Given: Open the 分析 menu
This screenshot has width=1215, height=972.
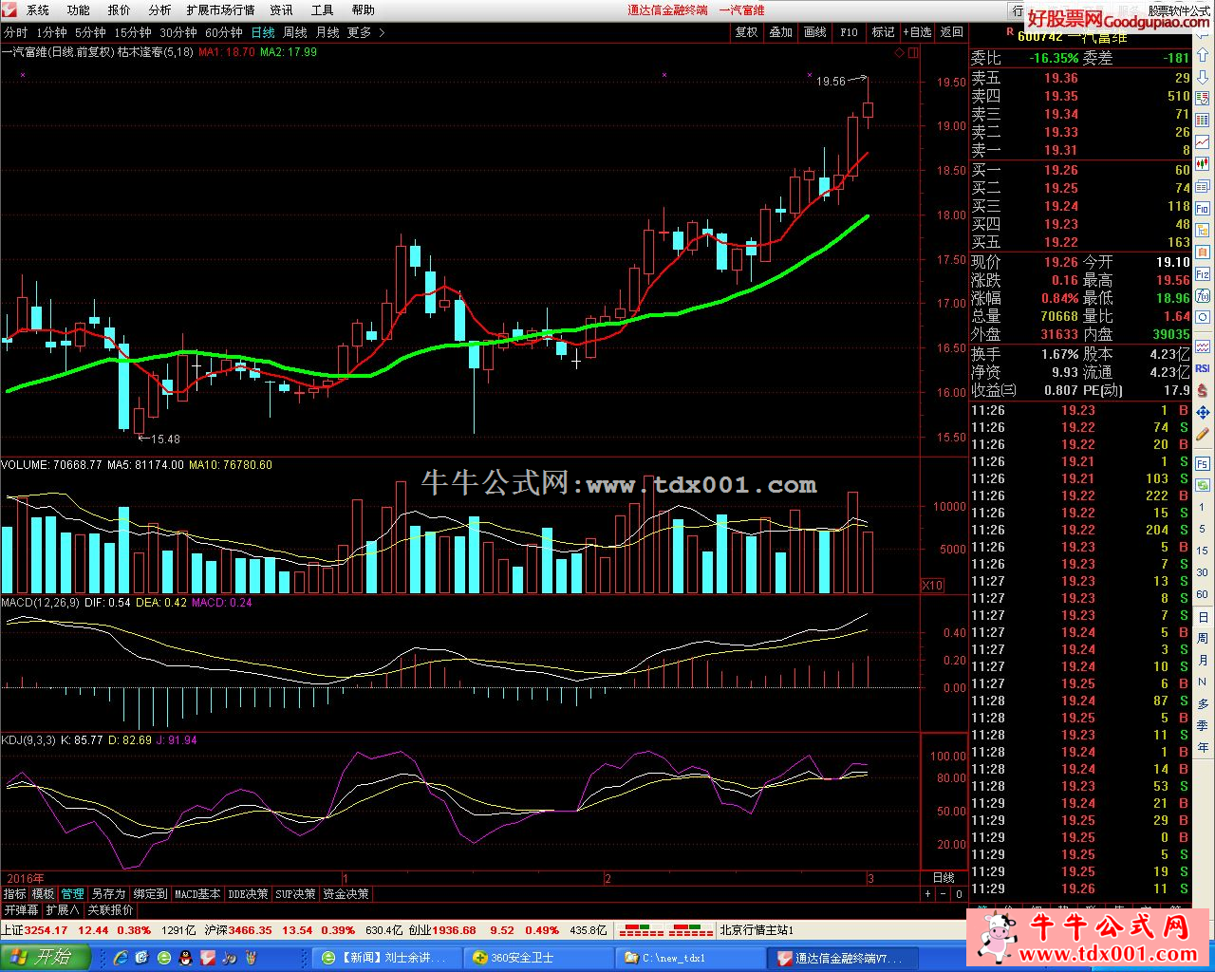Looking at the screenshot, I should pos(159,9).
